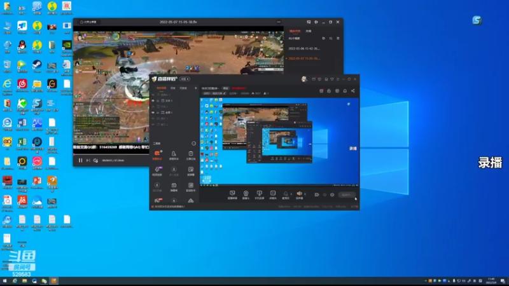Screen dimensions: 509x286
Task: Open the Excel desktop shortcut
Action: [22, 144]
